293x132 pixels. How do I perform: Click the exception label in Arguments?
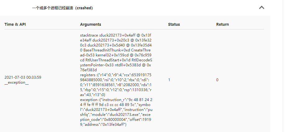[x=88, y=100]
